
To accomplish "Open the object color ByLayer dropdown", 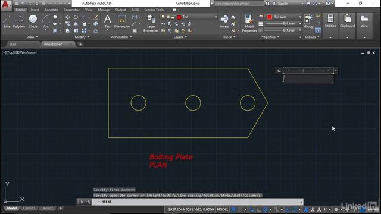I will (x=300, y=17).
